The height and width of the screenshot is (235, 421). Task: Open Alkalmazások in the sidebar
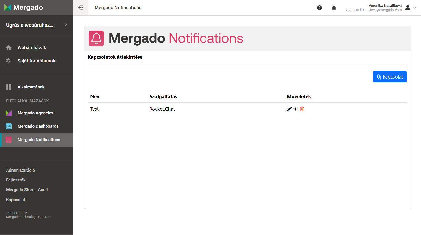(31, 87)
